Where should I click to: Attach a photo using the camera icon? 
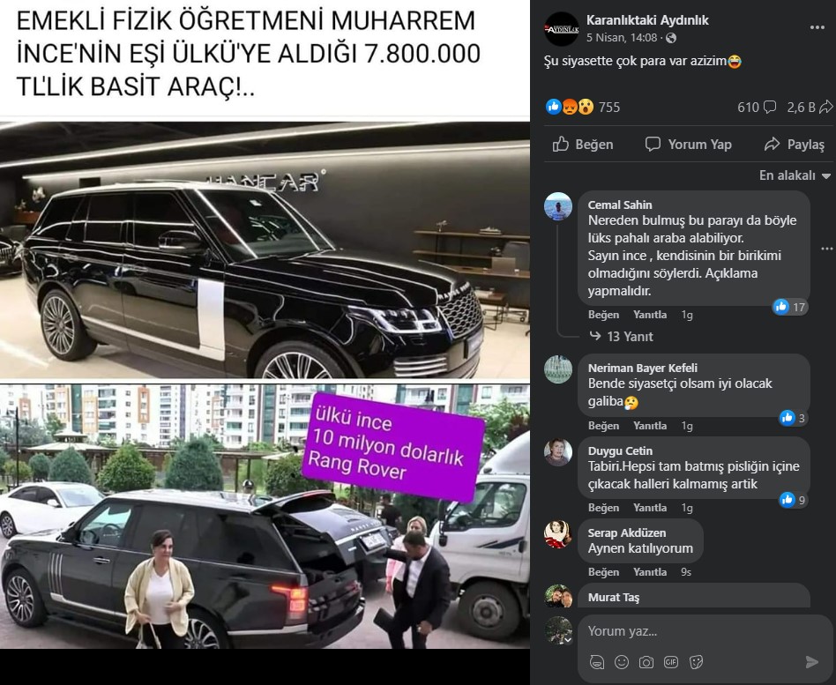(646, 662)
